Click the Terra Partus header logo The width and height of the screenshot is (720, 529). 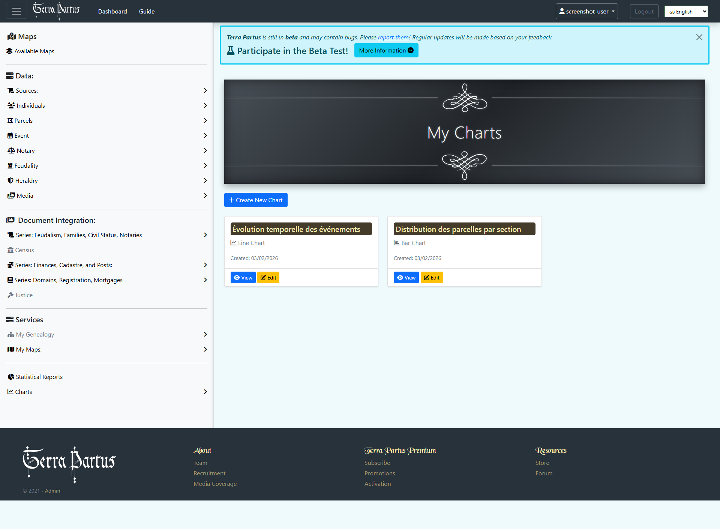click(x=56, y=11)
